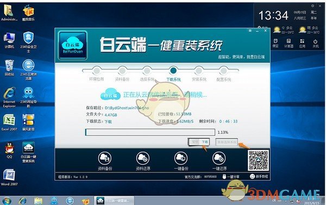
Task: Open 应用 apps in desktop widget
Action: pyautogui.click(x=302, y=43)
